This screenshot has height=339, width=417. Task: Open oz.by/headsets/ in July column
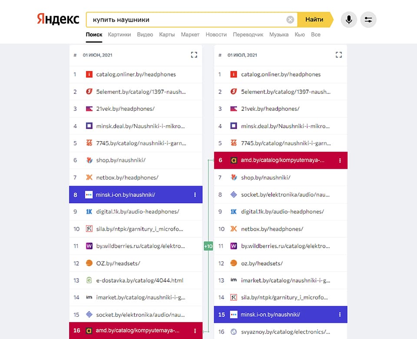pos(261,263)
